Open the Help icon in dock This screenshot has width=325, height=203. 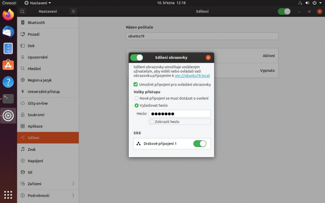pyautogui.click(x=8, y=82)
